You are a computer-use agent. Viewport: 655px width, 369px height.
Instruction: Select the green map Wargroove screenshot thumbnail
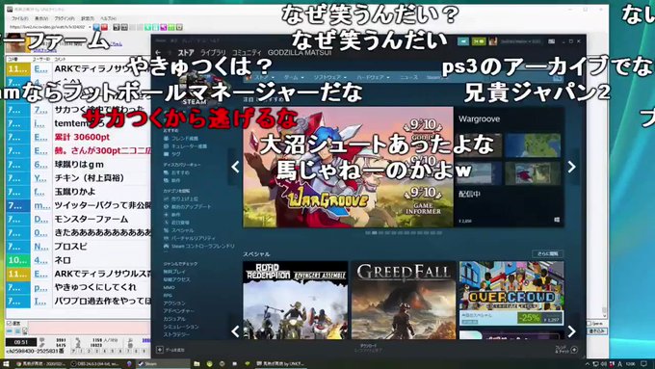click(533, 145)
